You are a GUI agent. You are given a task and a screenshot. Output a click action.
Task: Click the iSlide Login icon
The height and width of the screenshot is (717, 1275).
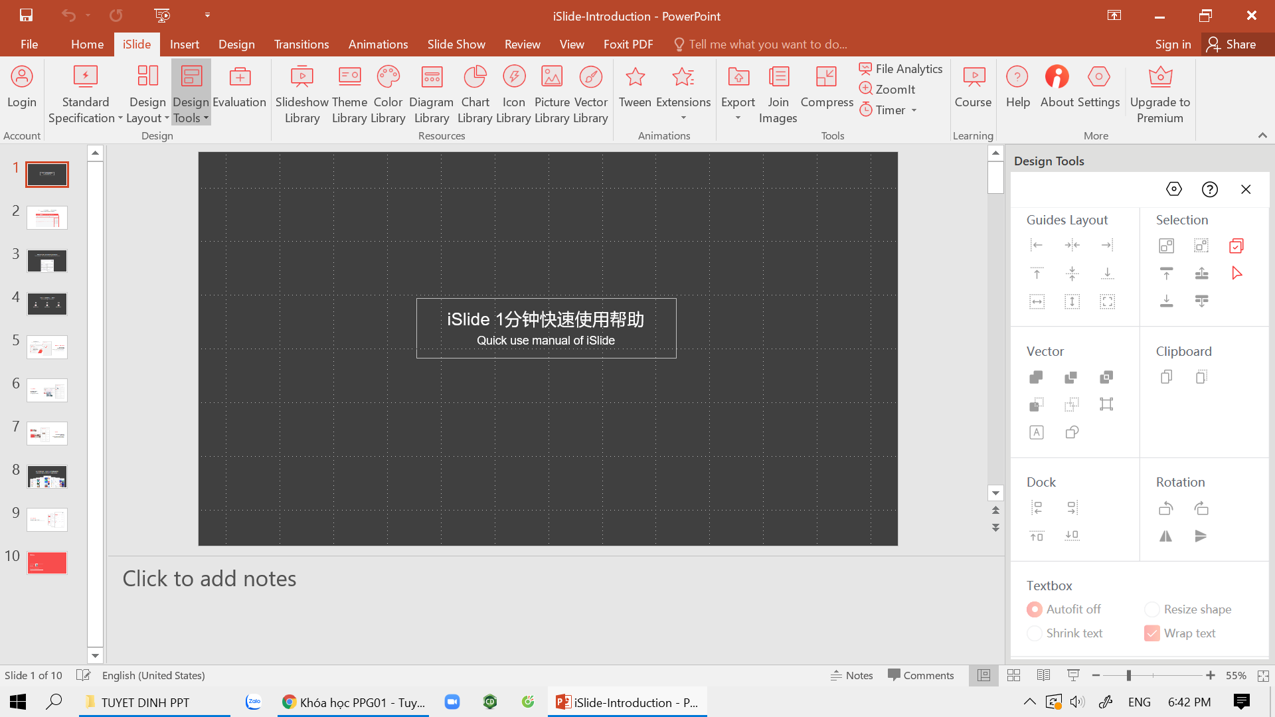21,77
